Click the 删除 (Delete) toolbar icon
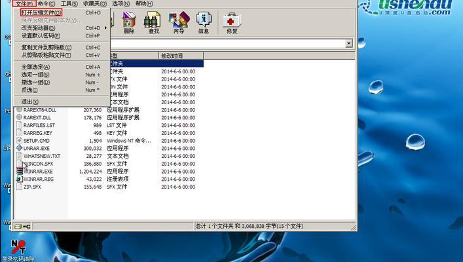This screenshot has width=463, height=262. (129, 22)
